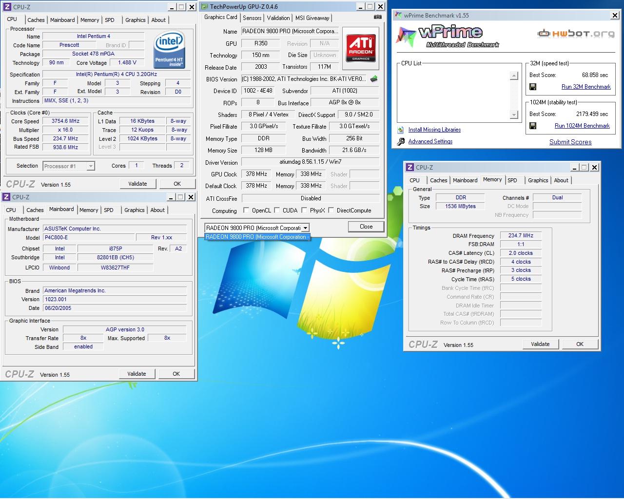The height and width of the screenshot is (499, 624).
Task: Click the wPrime title bar icon
Action: point(398,15)
